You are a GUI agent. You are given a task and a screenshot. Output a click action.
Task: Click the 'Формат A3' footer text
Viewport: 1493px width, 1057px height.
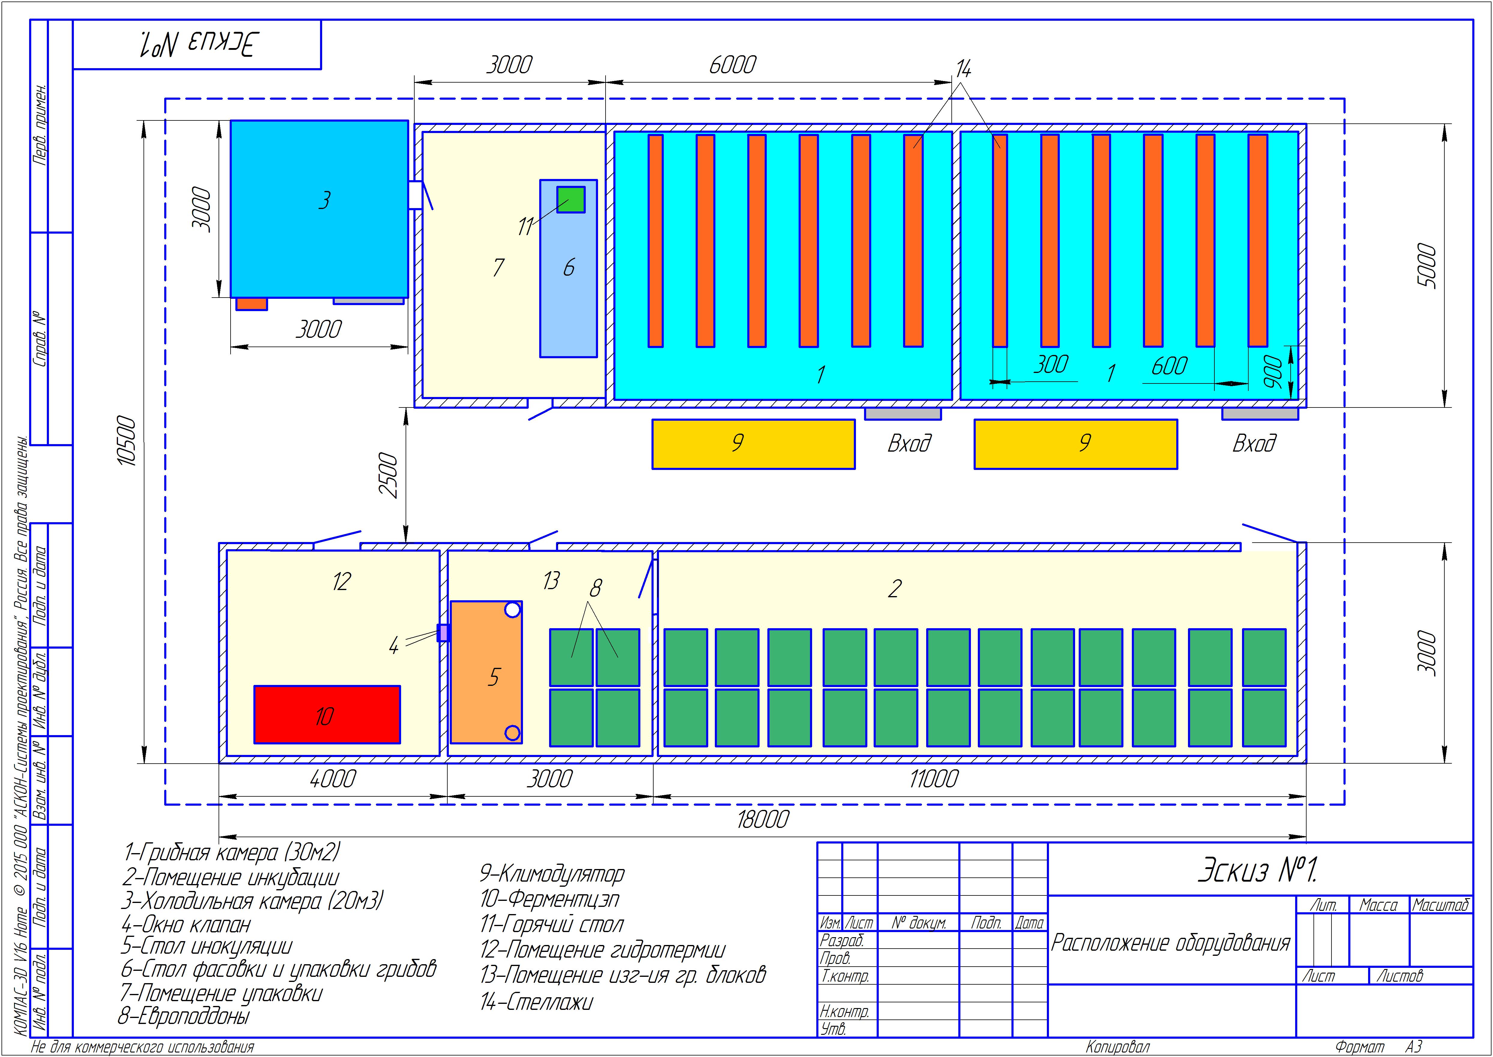point(1379,1046)
